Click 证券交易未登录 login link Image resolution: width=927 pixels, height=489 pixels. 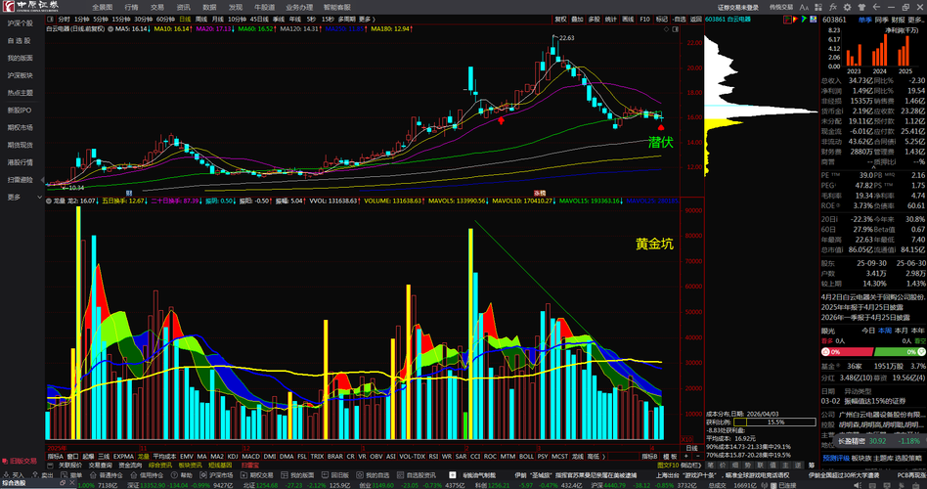click(738, 7)
